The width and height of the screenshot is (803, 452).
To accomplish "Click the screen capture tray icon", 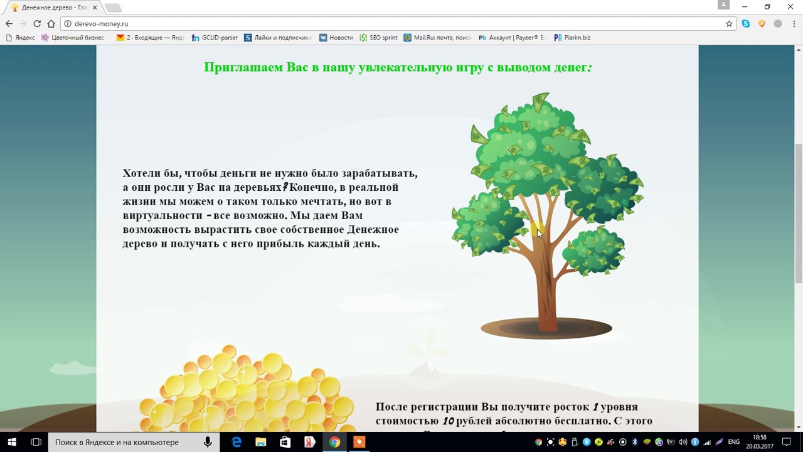I will pos(550,442).
